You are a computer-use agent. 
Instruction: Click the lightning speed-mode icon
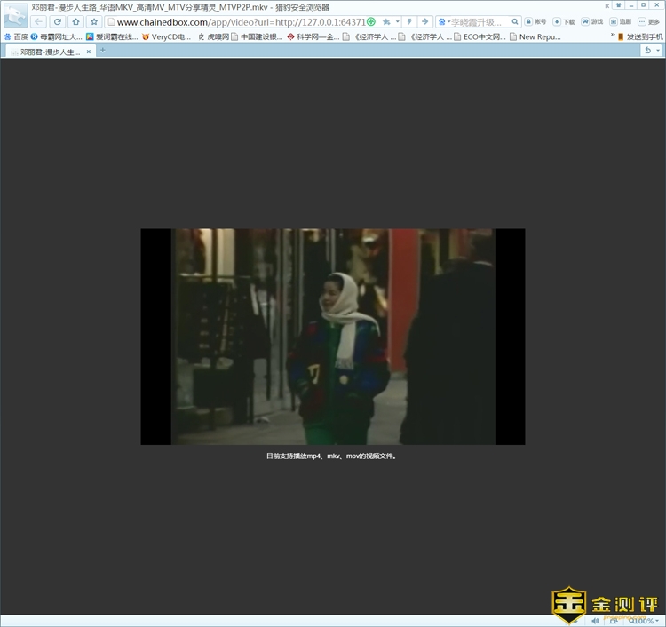click(409, 21)
